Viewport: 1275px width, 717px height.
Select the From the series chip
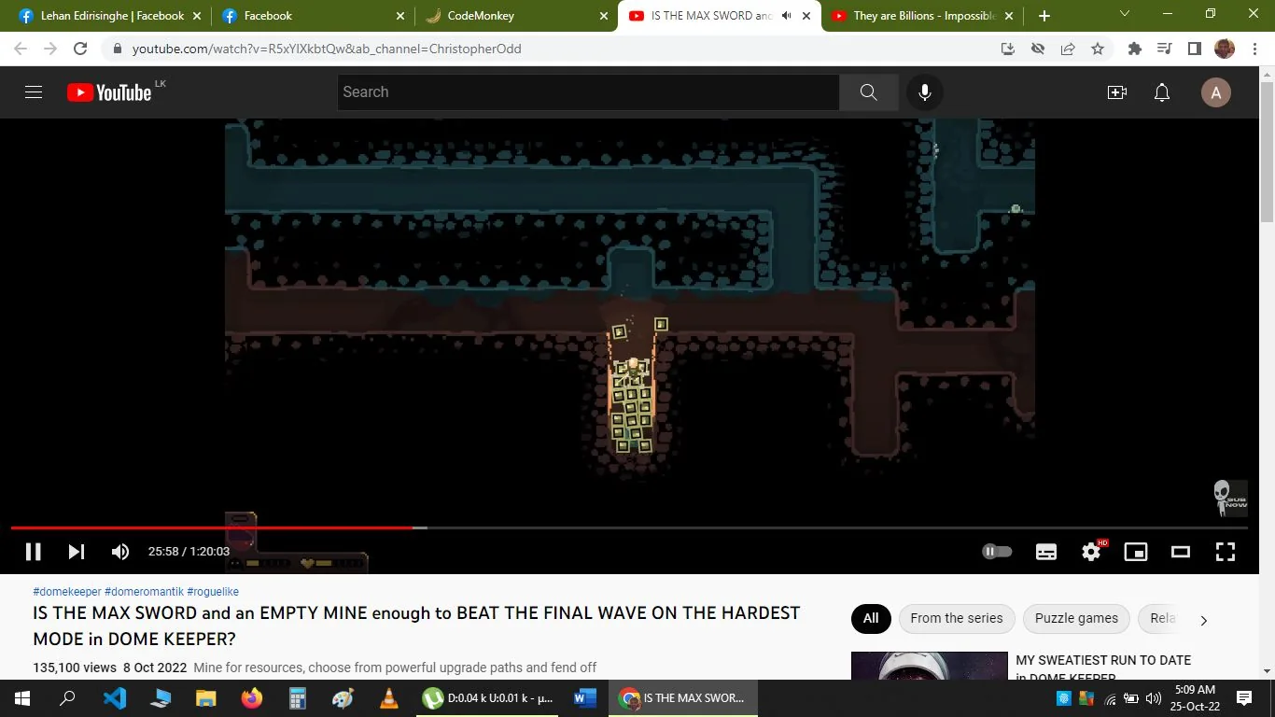pos(957,618)
